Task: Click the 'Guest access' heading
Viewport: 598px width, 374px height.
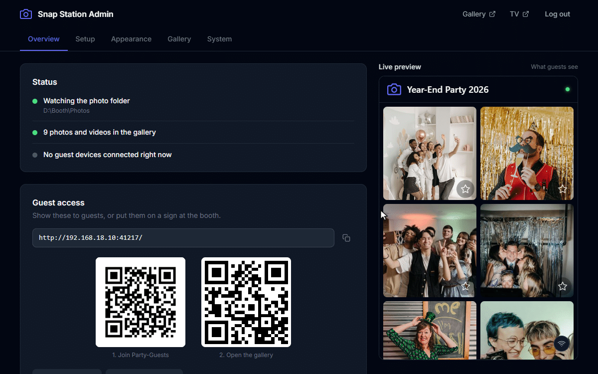Action: (x=58, y=202)
